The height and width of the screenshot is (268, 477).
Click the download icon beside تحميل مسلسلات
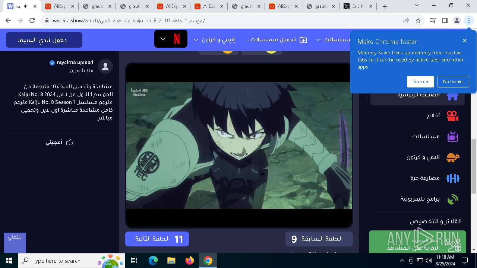(303, 40)
